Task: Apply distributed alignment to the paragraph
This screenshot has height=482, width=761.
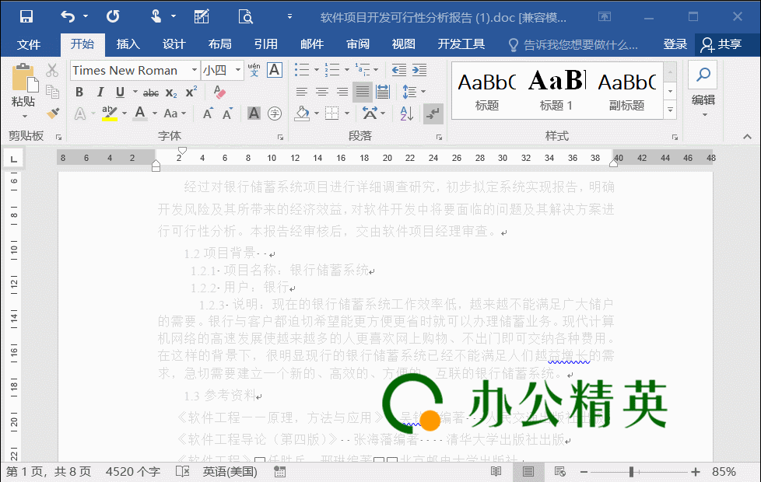Action: tap(383, 92)
